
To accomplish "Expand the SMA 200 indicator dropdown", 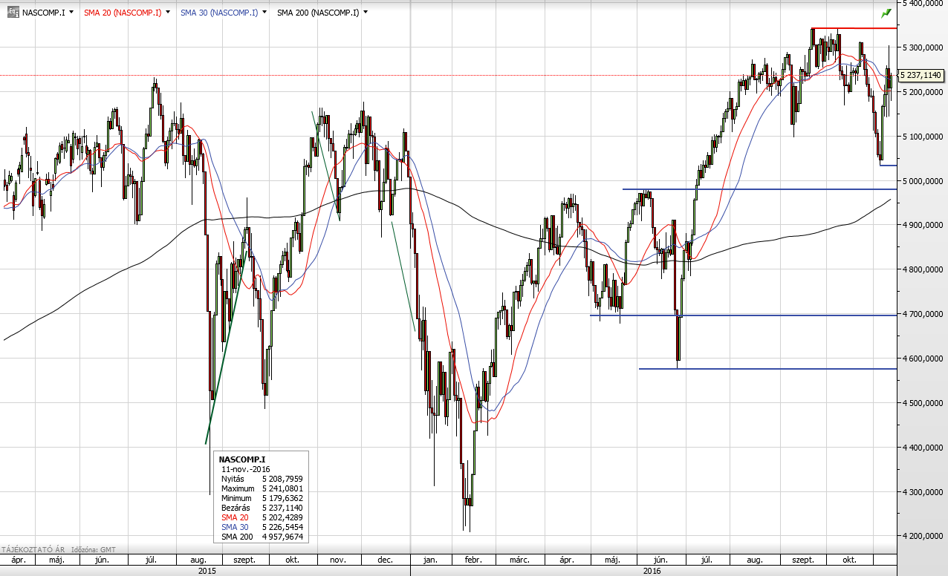I will point(366,13).
